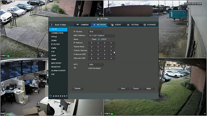Viewport: 207px width, 116px height.
Task: Select the CAM 4 lawn feed
Action: [x=183, y=87]
